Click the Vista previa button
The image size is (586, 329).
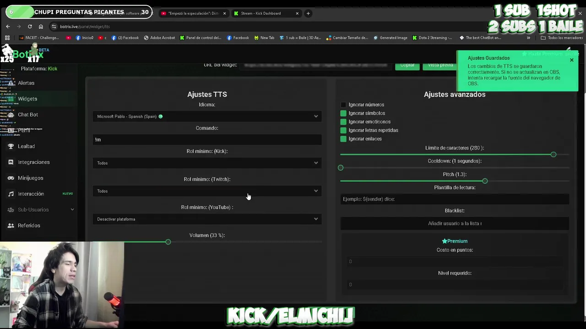pyautogui.click(x=440, y=65)
